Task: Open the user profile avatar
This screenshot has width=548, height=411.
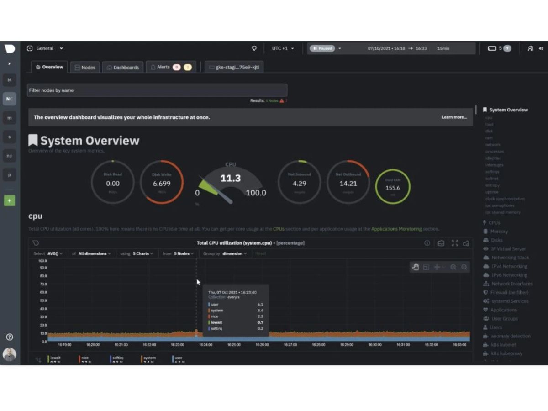Action: 9,354
